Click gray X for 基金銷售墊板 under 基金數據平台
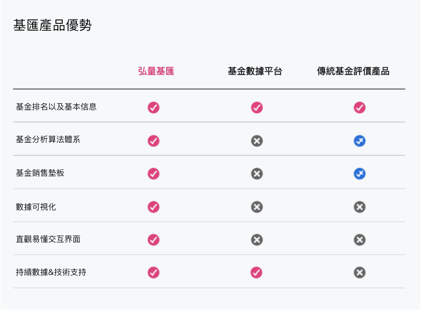 (257, 174)
